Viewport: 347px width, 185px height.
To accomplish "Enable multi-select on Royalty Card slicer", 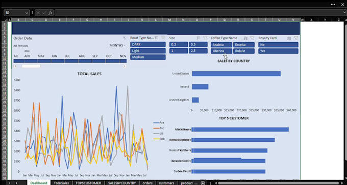I will pos(289,38).
